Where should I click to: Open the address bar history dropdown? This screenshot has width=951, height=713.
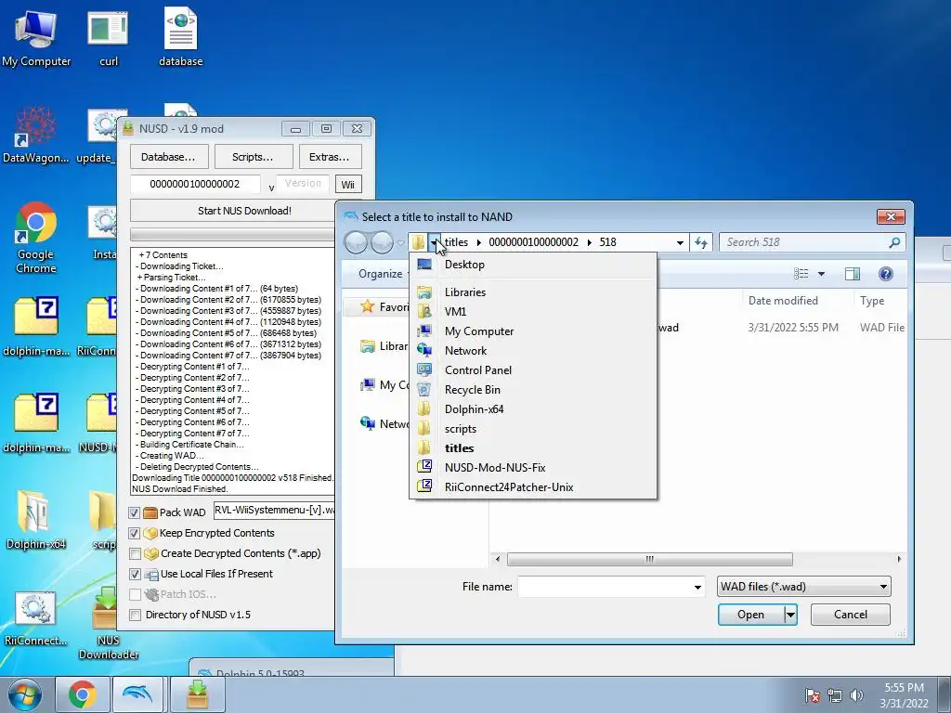[681, 242]
